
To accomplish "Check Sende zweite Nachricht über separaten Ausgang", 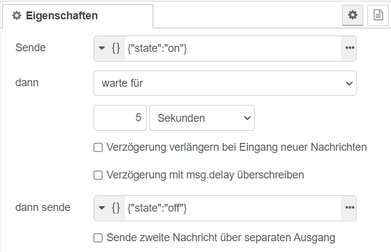I will point(98,238).
